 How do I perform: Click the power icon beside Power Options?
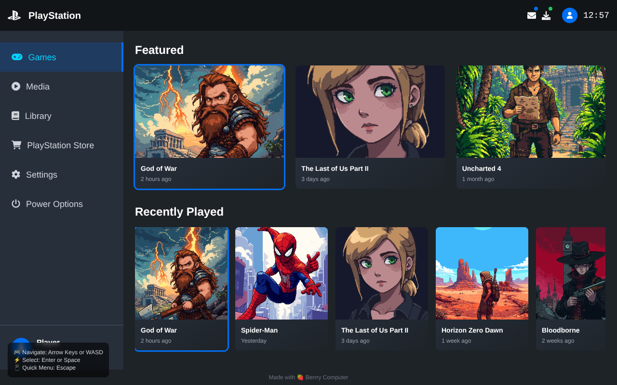pos(15,204)
